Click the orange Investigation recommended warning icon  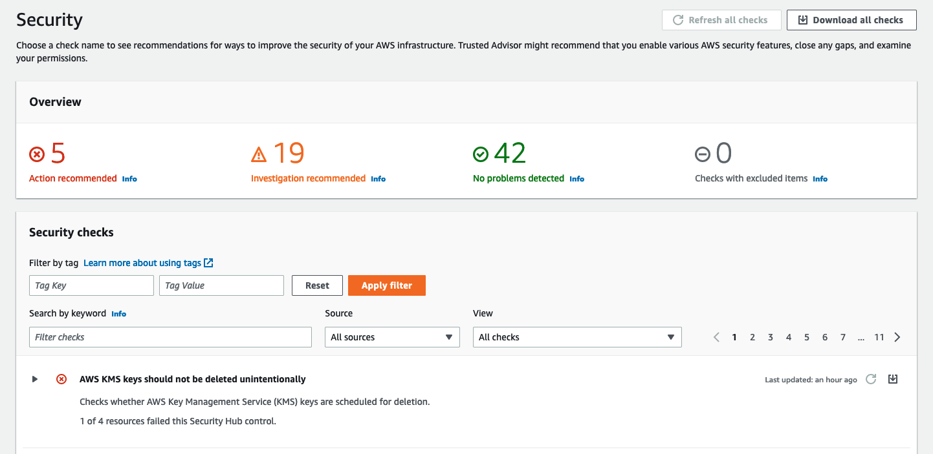pyautogui.click(x=259, y=154)
